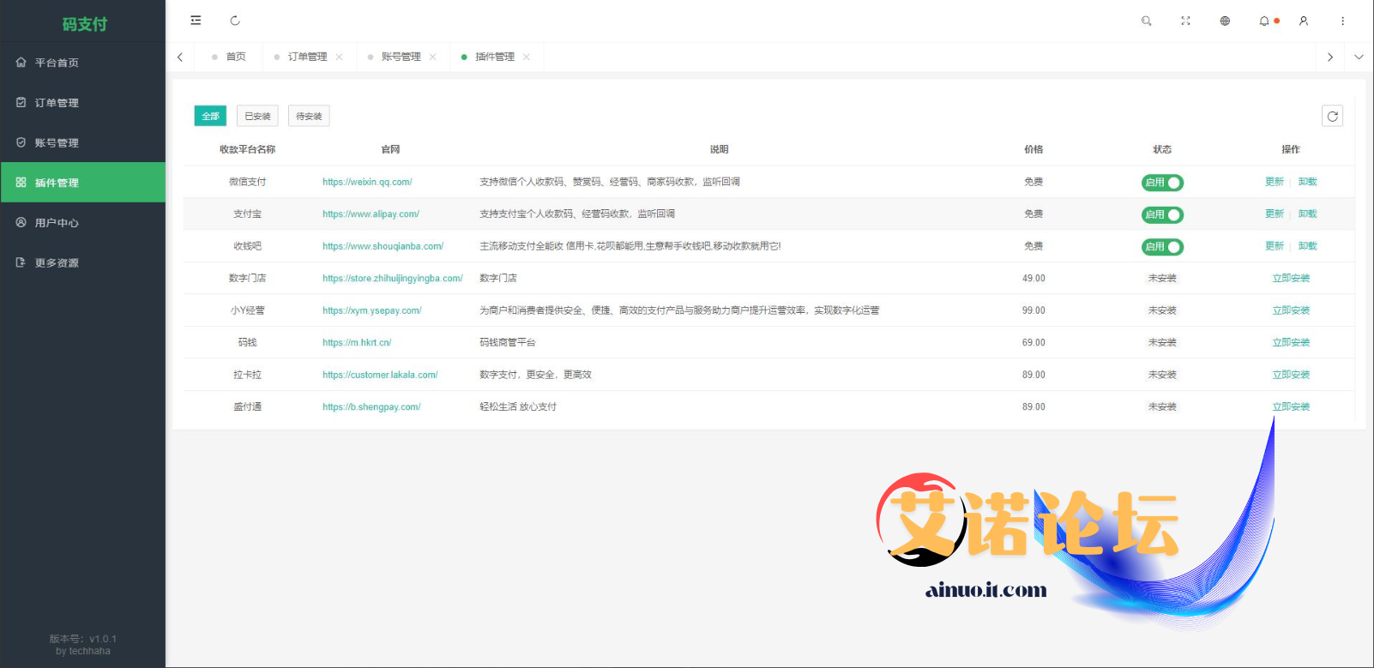Click 卸载 for 收钱吧
The image size is (1374, 668).
(x=1307, y=246)
